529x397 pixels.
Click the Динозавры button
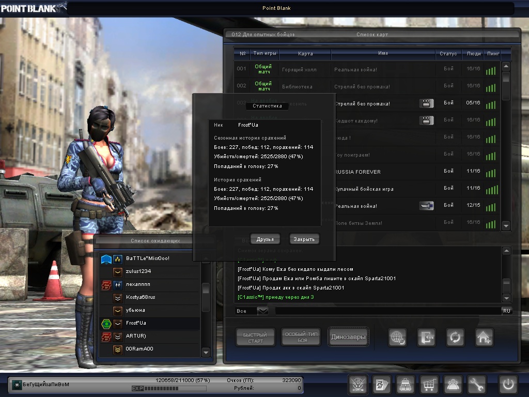(x=348, y=337)
